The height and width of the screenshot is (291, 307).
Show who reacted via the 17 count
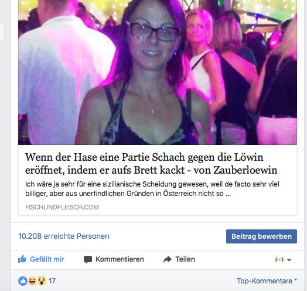[52, 281]
